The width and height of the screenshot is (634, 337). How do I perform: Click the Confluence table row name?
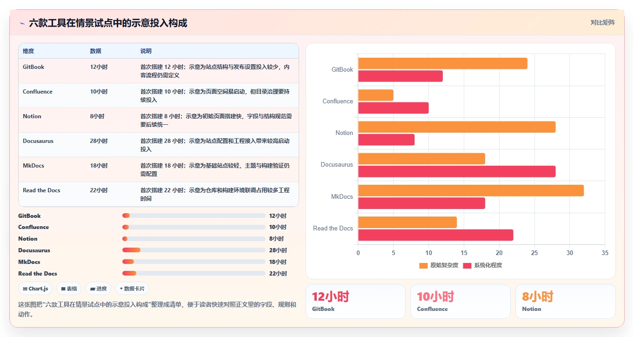coord(38,92)
